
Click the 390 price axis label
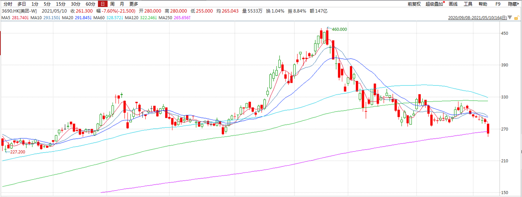504,65
